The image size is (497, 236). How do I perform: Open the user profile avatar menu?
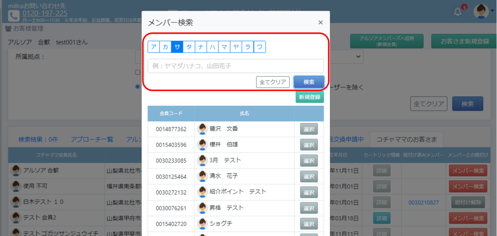click(480, 11)
